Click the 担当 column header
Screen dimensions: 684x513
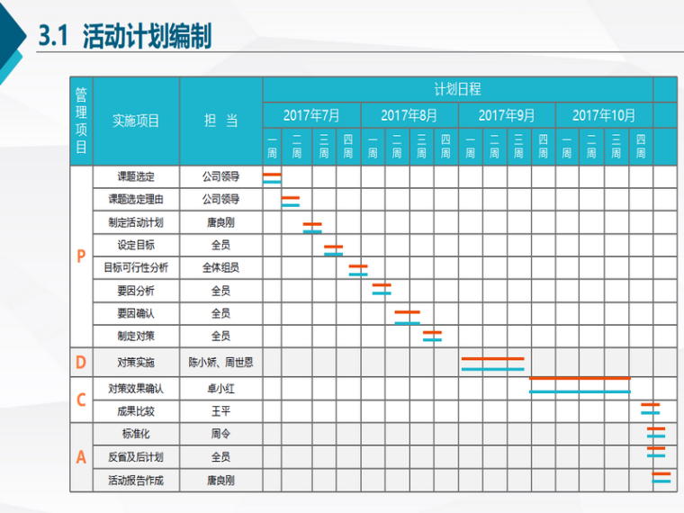point(220,121)
